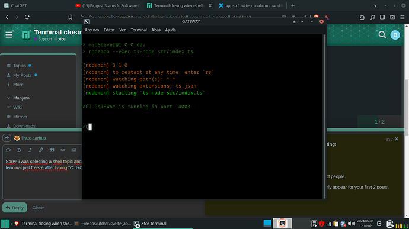Viewport: 409px width, 229px height.
Task: Click the GATEWAY terminal window icon
Action: pos(87,22)
